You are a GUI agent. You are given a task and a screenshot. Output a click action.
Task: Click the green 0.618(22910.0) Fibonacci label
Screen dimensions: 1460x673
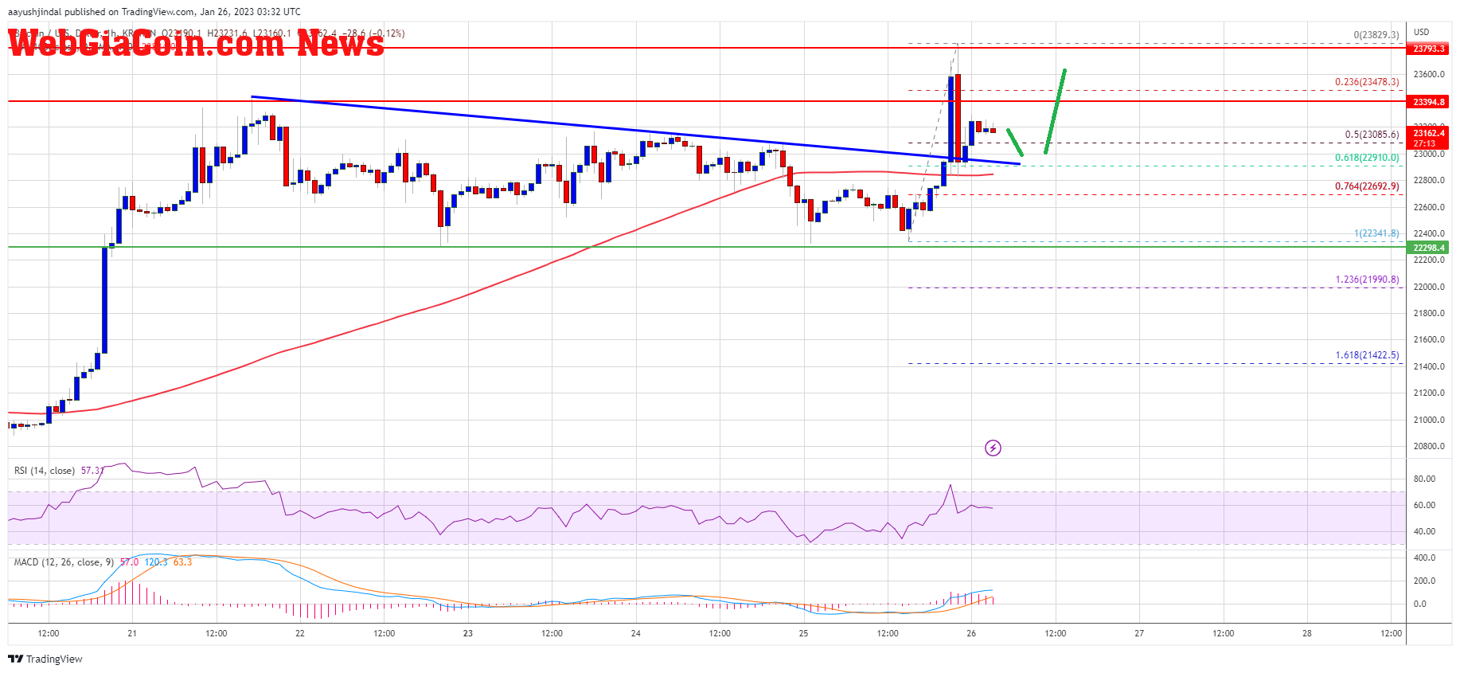point(1367,158)
